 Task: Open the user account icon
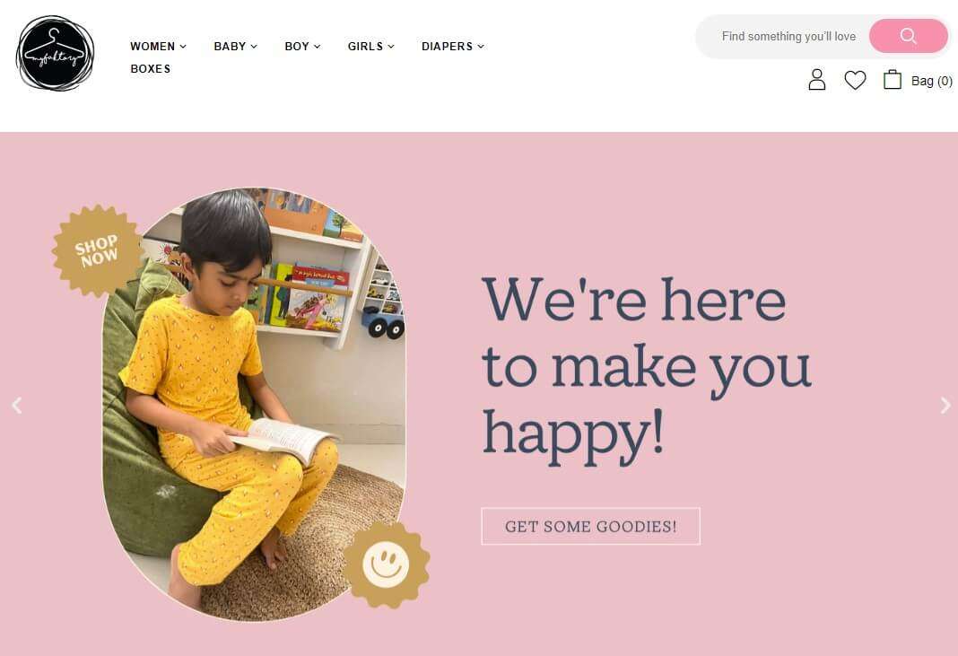[x=817, y=80]
